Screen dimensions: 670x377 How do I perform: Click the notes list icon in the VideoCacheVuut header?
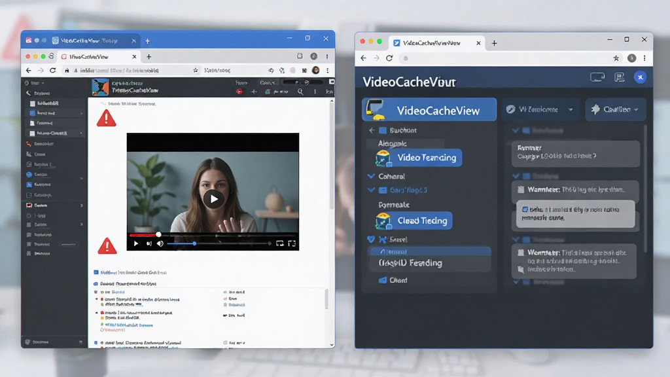click(619, 77)
